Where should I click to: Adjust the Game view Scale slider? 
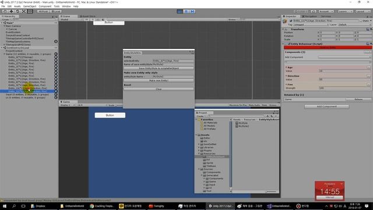[119, 105]
